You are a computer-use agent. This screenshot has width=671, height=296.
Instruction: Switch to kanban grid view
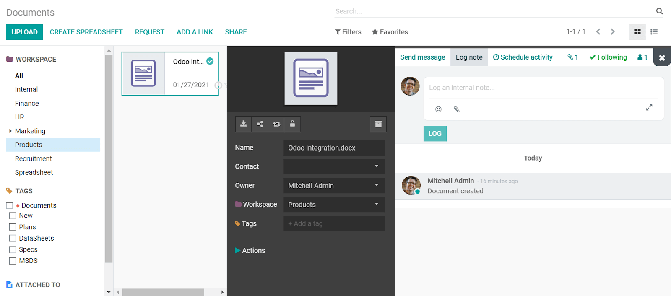[x=637, y=32]
